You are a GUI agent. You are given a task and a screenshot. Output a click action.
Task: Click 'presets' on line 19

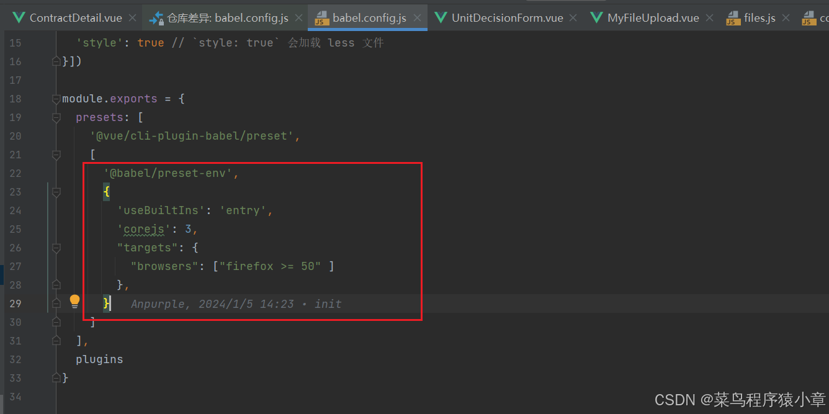[x=99, y=117]
